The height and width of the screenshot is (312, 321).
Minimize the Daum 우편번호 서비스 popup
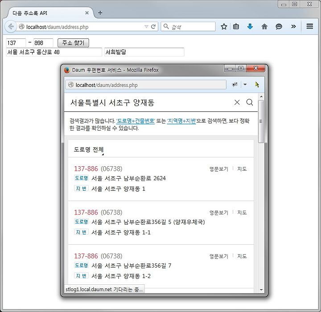(230, 68)
